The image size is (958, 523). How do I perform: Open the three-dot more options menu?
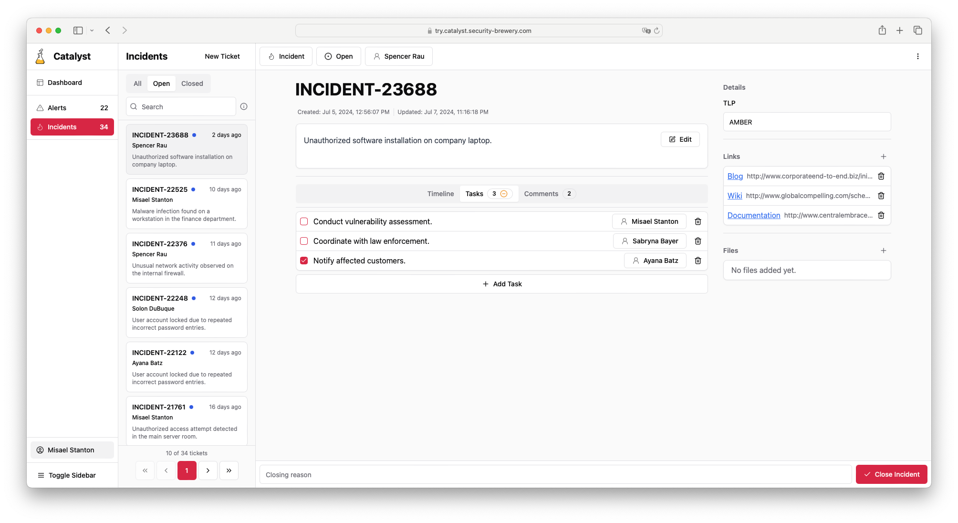917,56
